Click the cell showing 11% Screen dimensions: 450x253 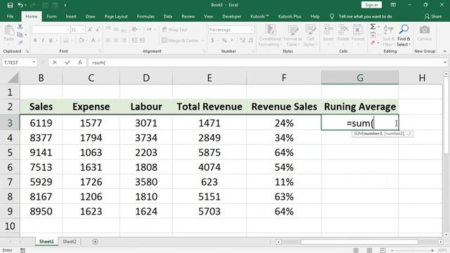click(284, 182)
